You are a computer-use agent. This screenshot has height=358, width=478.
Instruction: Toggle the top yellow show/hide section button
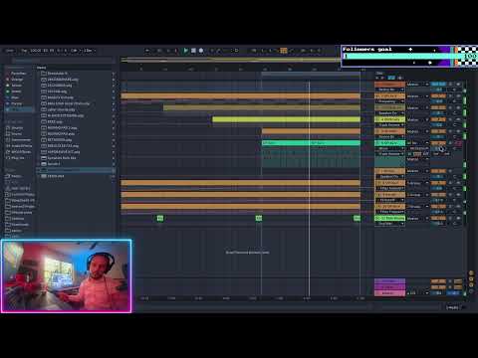(x=471, y=272)
